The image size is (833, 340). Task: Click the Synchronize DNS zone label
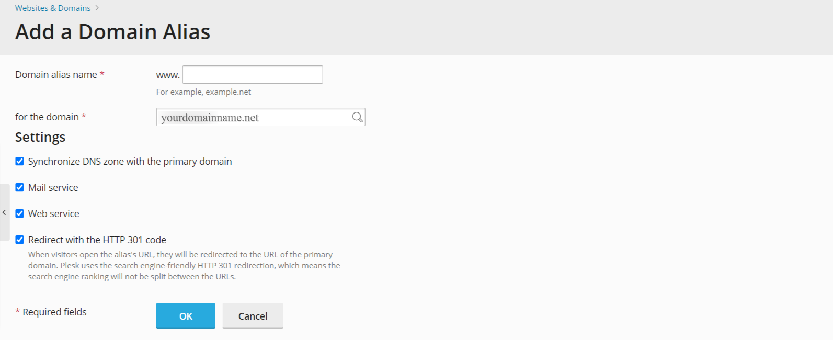[x=130, y=161]
